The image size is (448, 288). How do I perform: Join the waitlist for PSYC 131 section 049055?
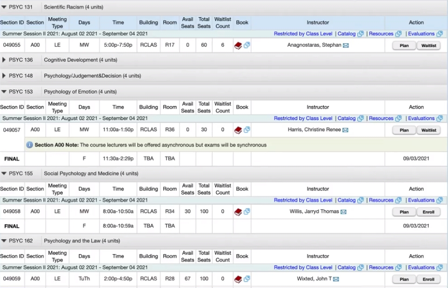click(428, 46)
